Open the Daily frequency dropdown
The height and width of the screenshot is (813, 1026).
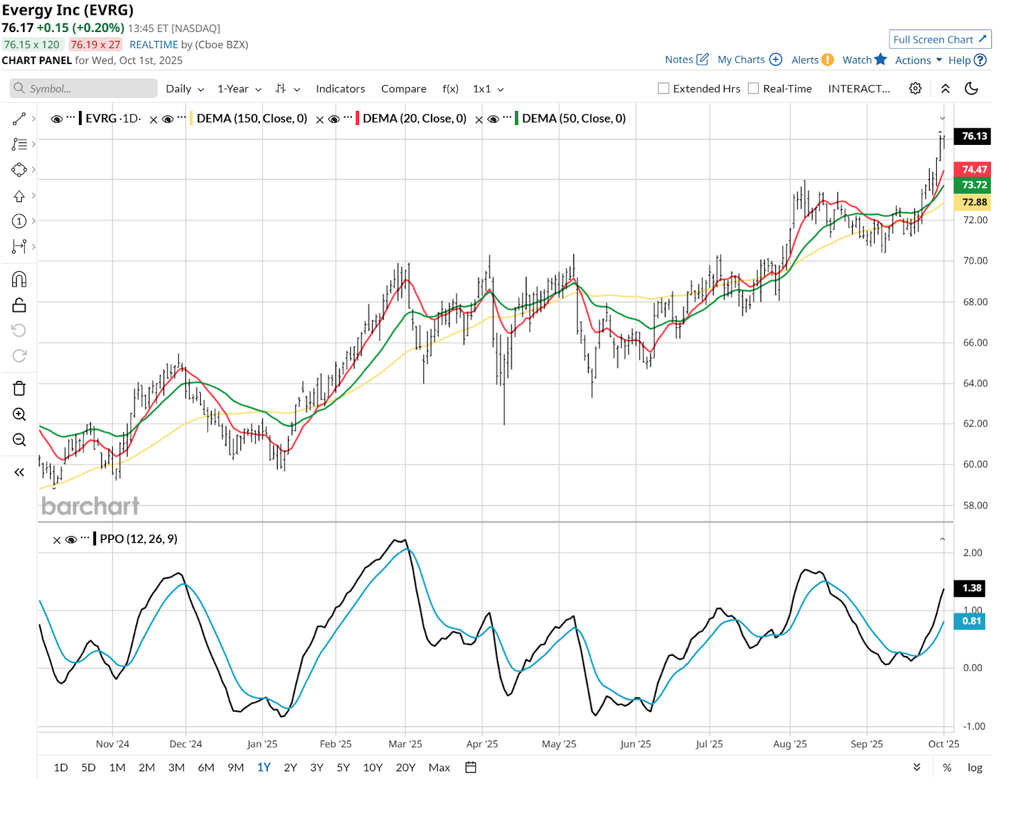[x=185, y=89]
